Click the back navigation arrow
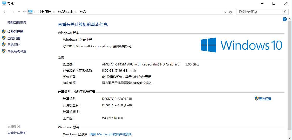Screen dimensions: 292x140 pyautogui.click(x=5, y=12)
